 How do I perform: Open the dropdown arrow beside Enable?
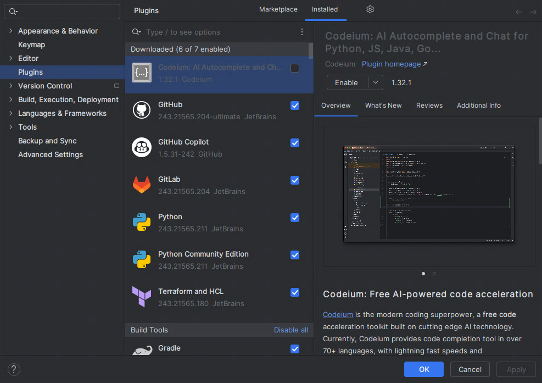375,82
